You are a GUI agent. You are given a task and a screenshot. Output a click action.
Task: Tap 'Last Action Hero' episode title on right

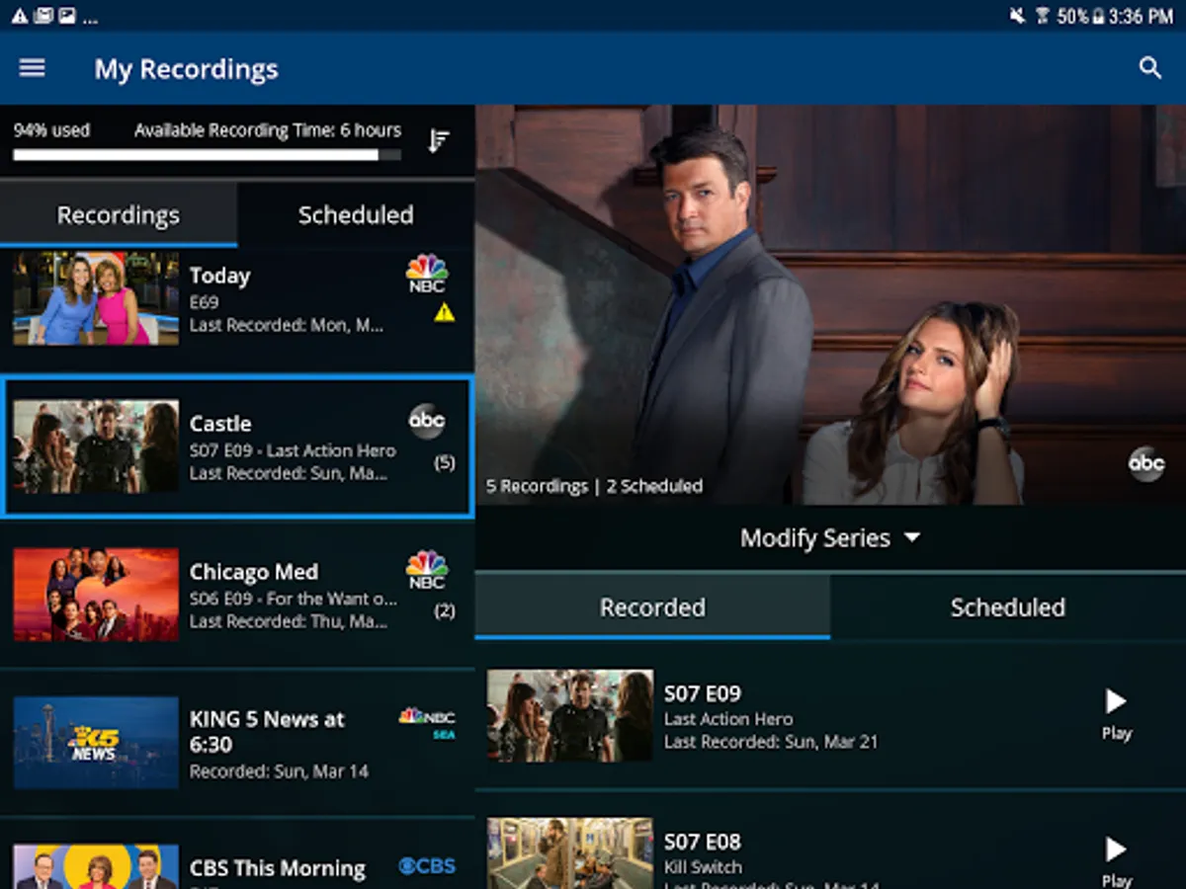pos(728,719)
